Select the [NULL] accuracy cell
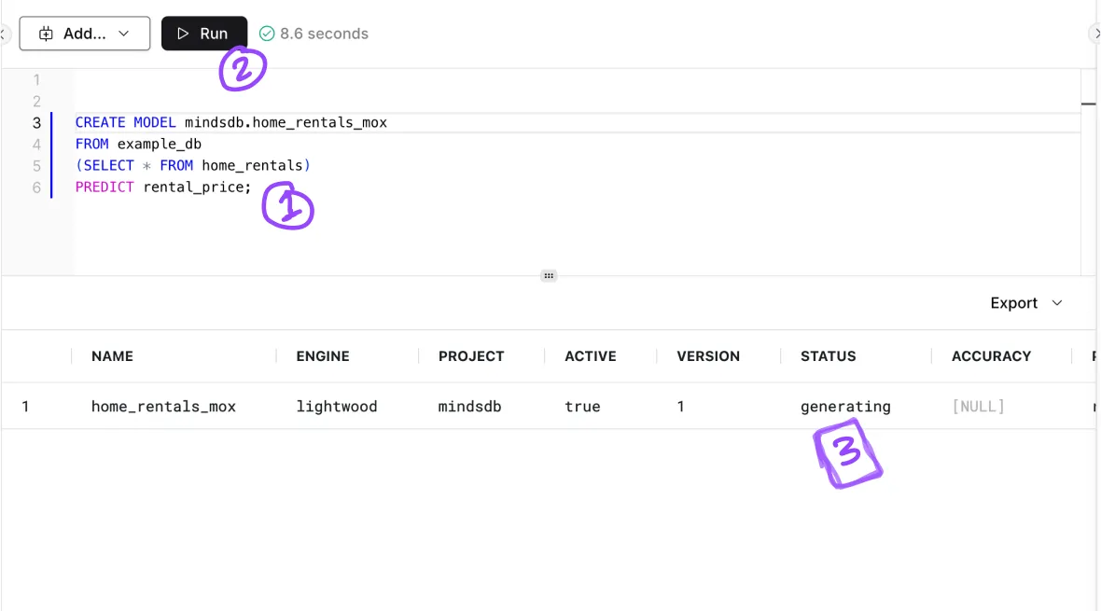 click(978, 407)
